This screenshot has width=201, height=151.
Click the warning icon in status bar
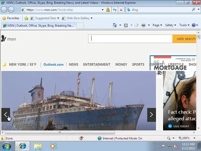(x=3, y=138)
